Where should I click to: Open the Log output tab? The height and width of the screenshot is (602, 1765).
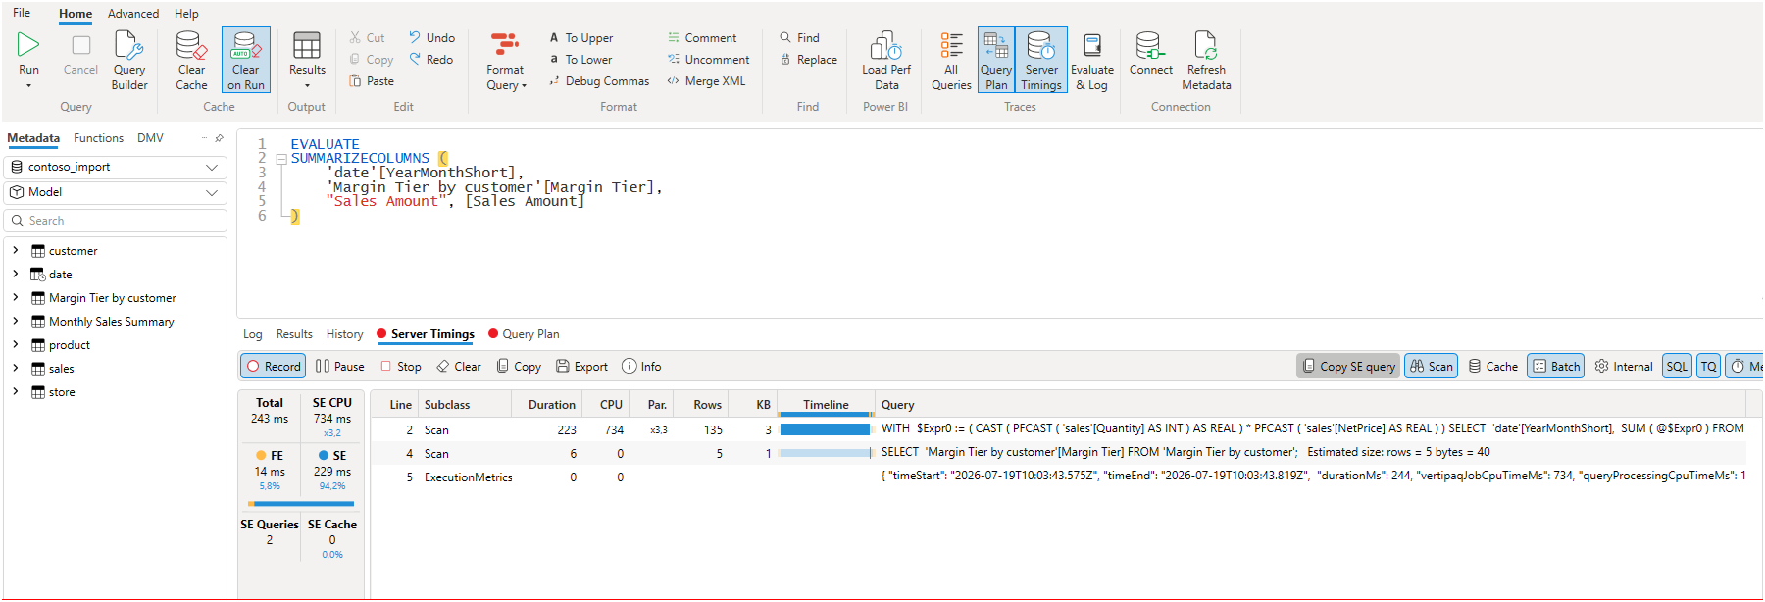pyautogui.click(x=253, y=334)
